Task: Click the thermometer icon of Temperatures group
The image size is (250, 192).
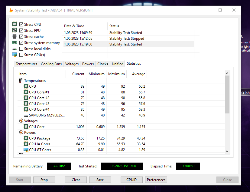Action: 21,80
